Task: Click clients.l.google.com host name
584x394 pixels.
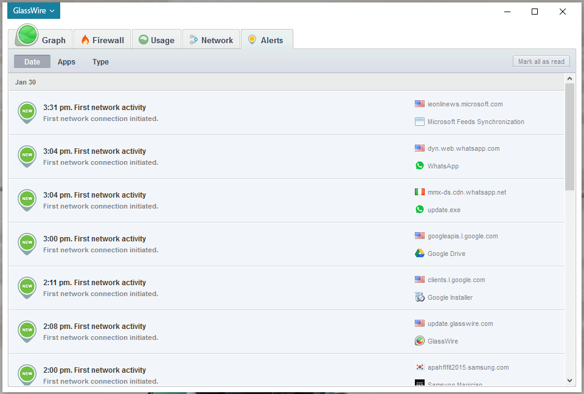Action: [456, 280]
